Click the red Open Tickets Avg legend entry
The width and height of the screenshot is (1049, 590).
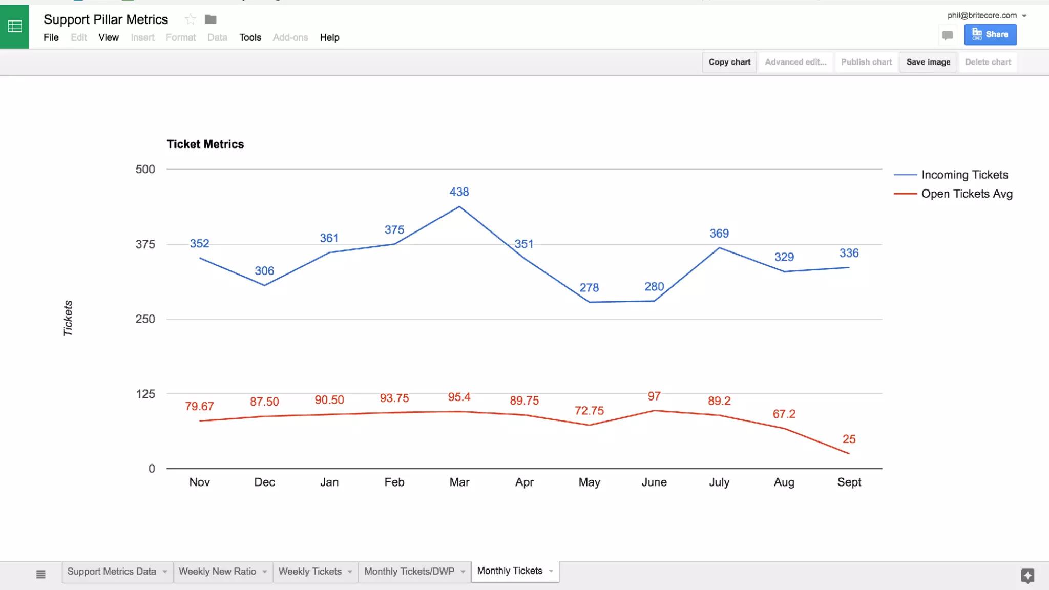(x=966, y=194)
